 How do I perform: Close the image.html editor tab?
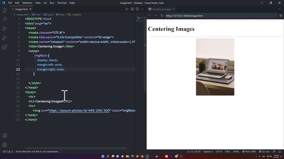click(31, 9)
